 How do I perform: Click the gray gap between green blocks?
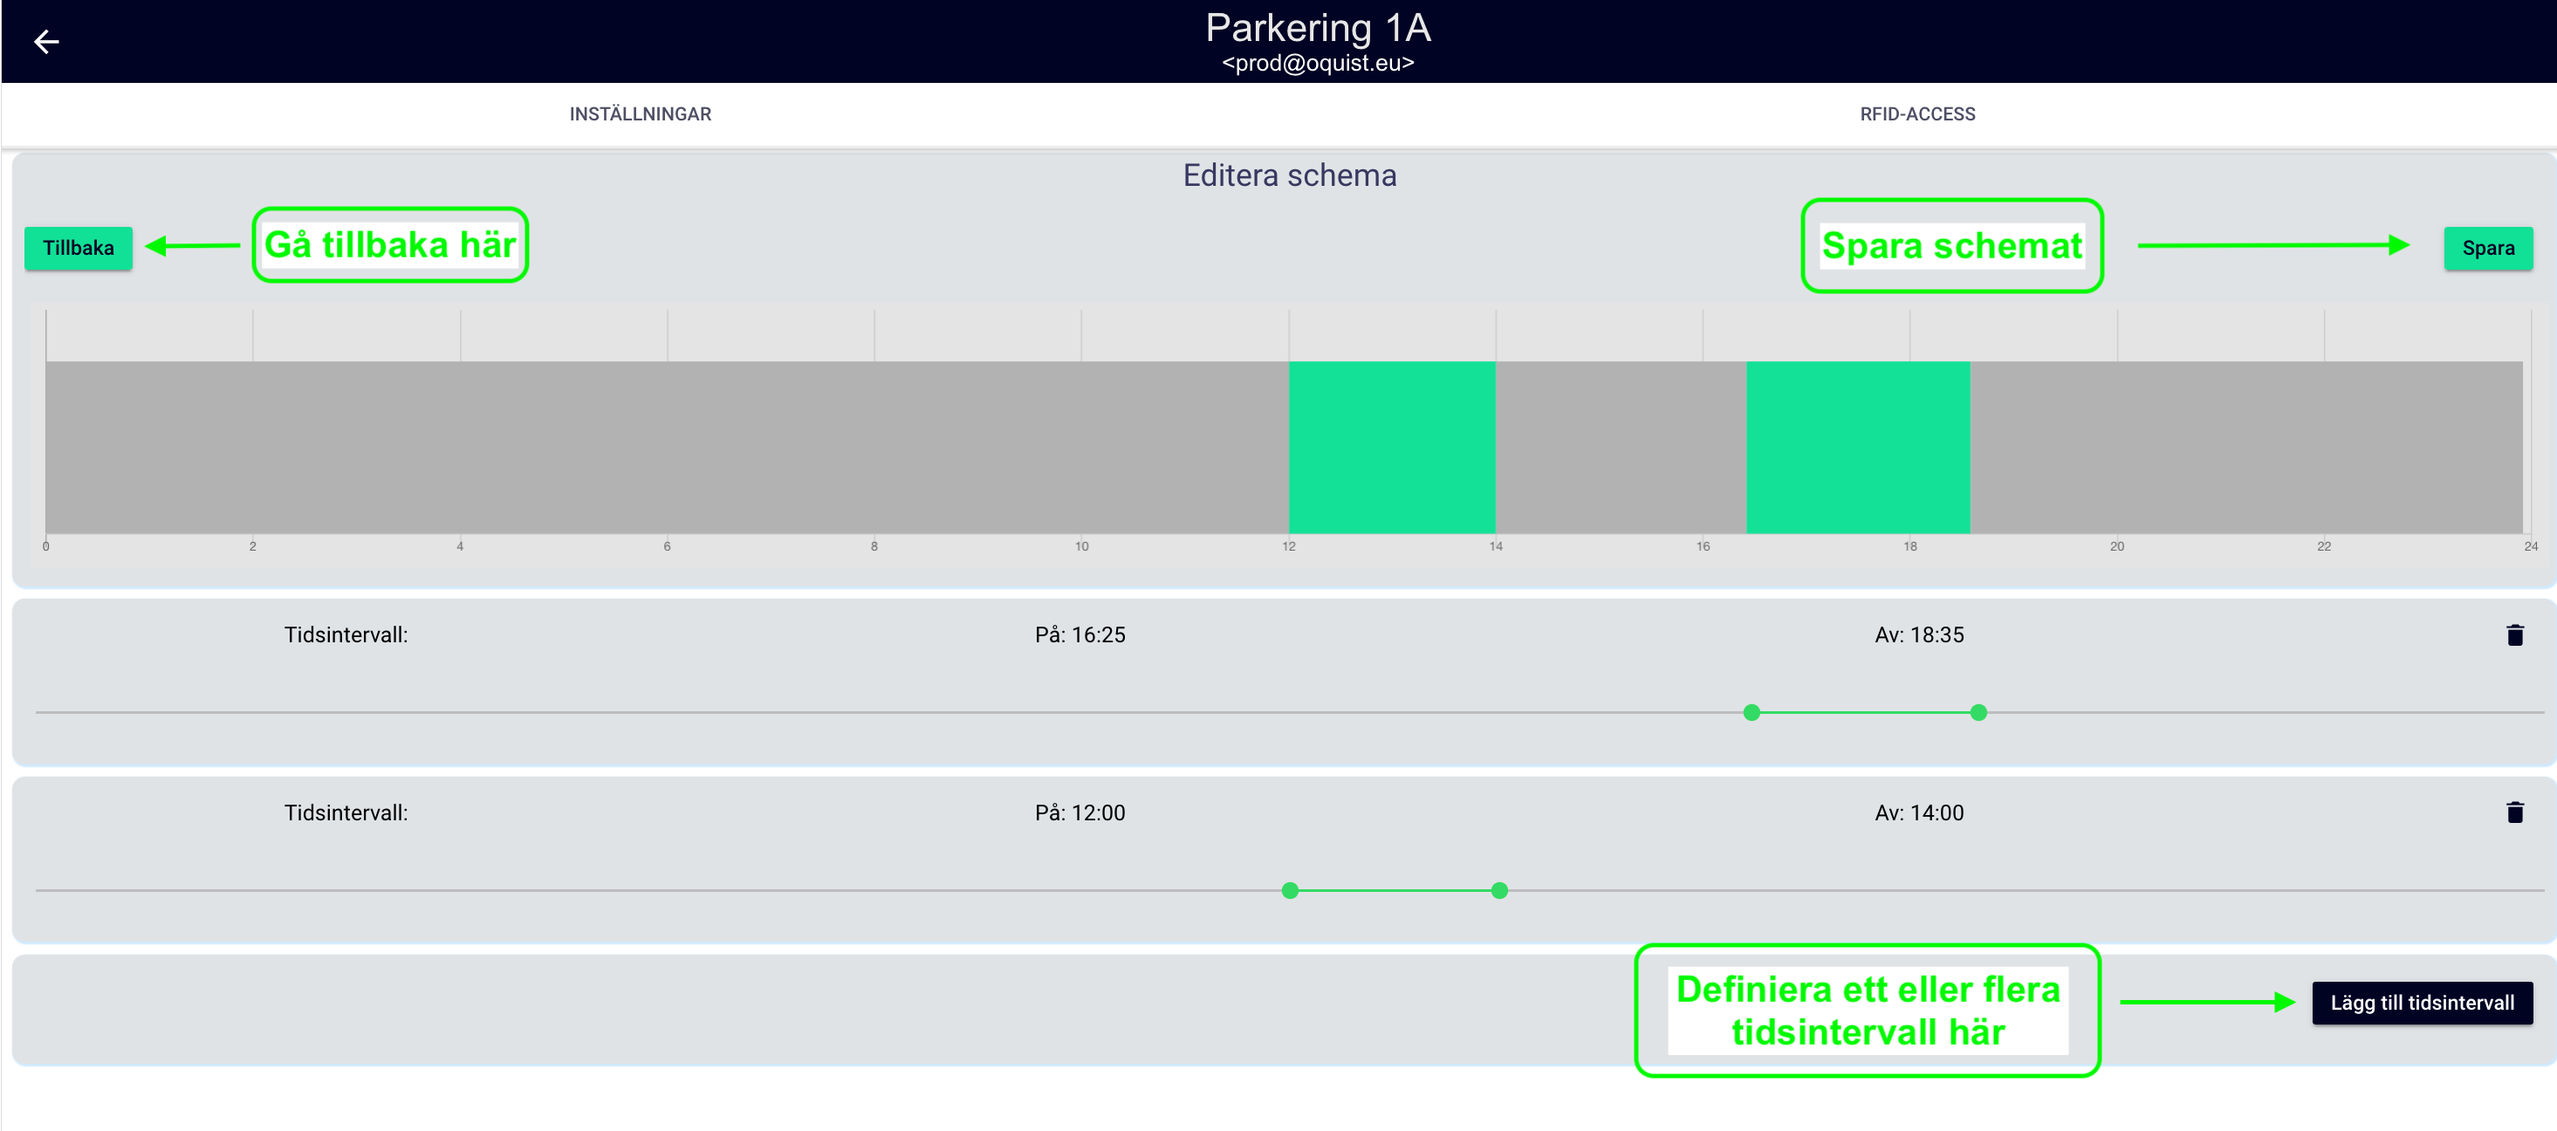coord(1620,447)
